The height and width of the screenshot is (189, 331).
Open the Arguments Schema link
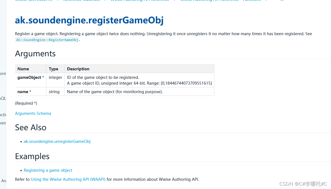(x=33, y=113)
